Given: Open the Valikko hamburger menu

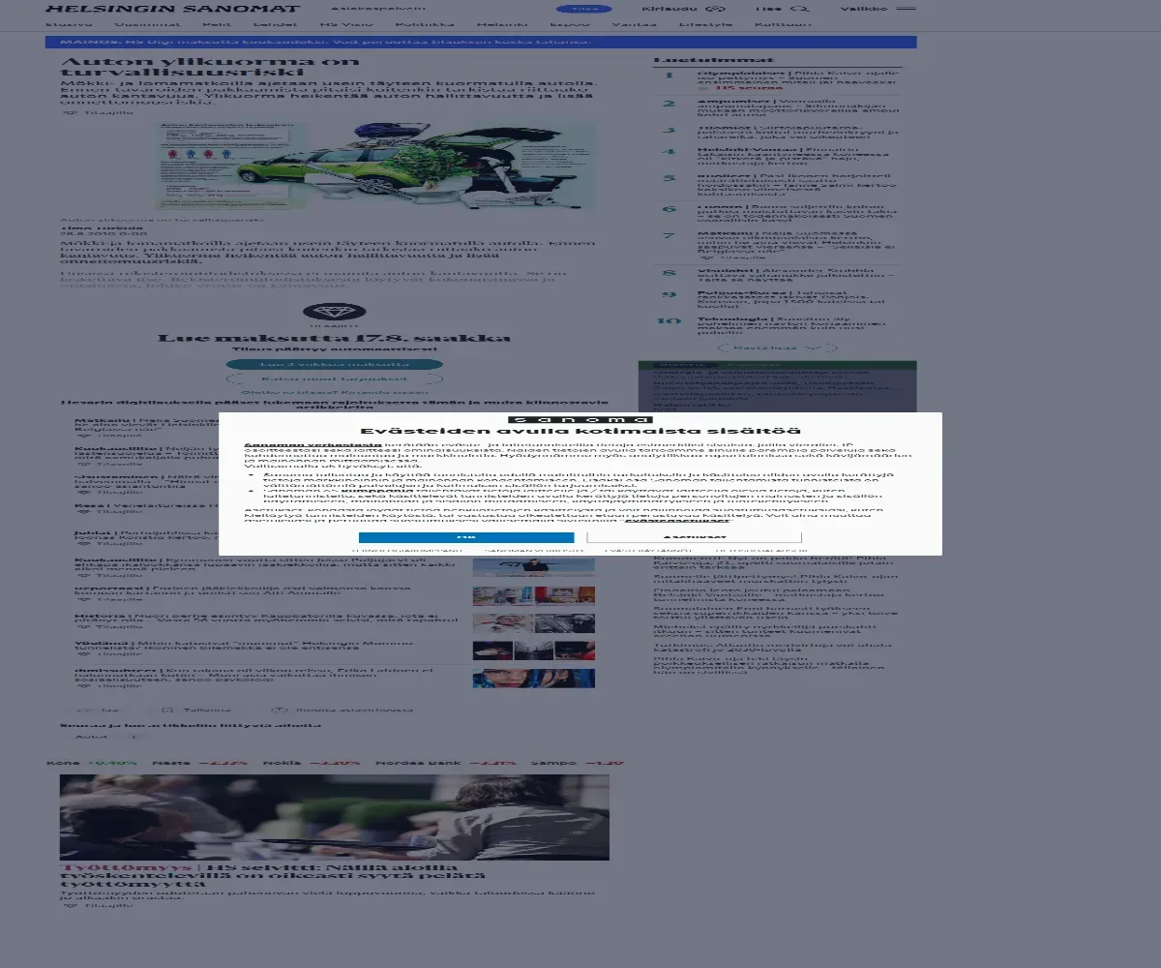Looking at the screenshot, I should coord(878,9).
